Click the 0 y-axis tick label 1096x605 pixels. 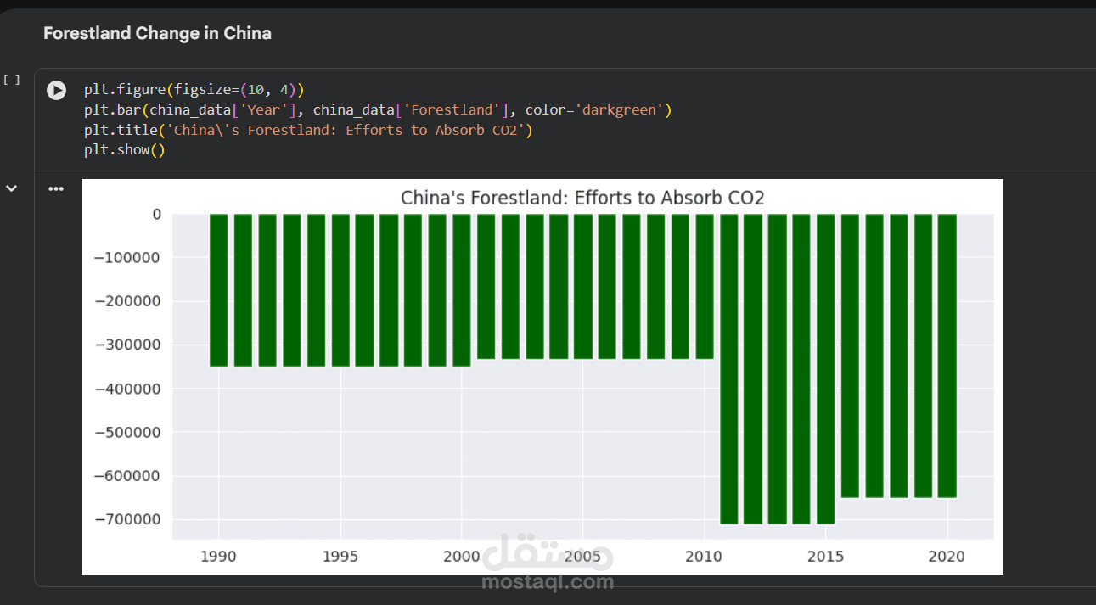coord(156,215)
